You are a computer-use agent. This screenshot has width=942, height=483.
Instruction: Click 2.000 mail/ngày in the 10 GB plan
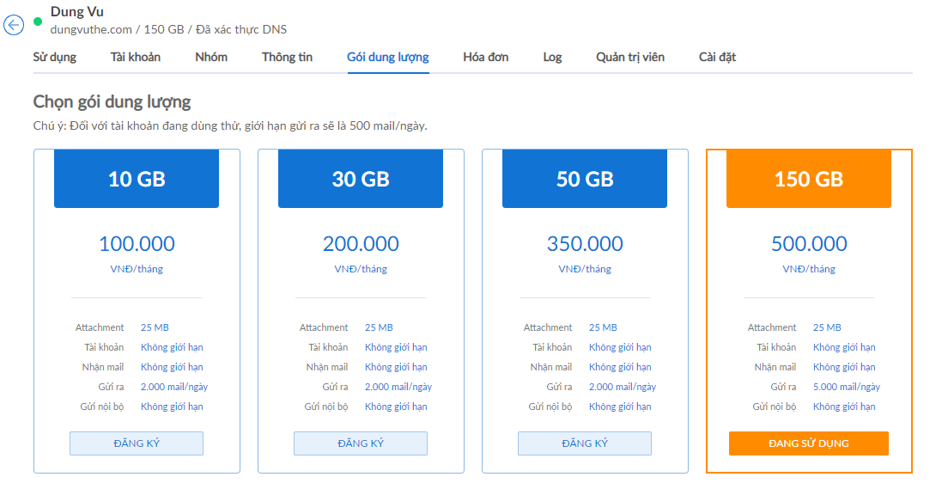(x=174, y=387)
